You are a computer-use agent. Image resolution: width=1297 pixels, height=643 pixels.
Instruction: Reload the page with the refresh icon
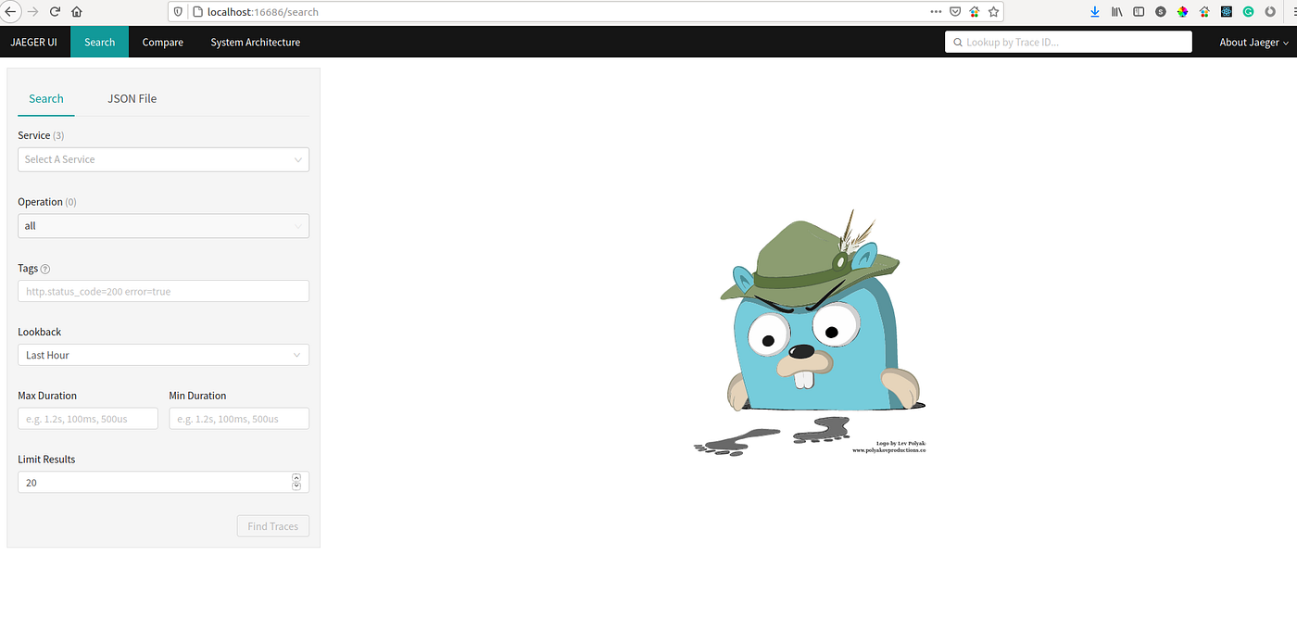[x=56, y=12]
